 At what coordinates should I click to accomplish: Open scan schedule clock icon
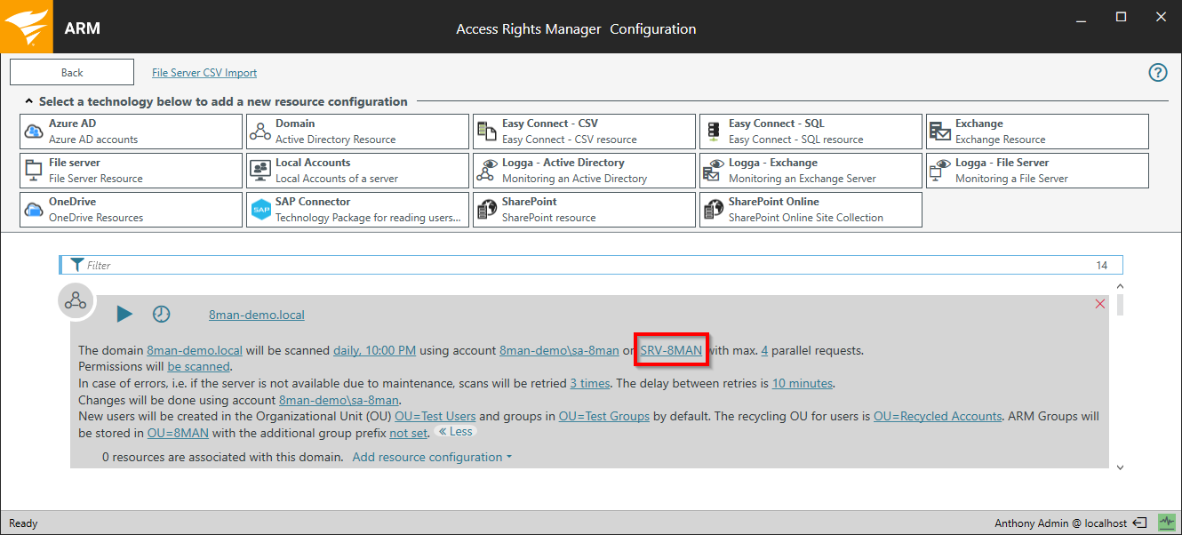(x=161, y=314)
